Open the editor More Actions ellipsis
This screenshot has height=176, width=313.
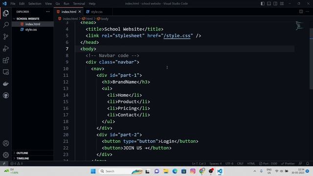coord(308,12)
